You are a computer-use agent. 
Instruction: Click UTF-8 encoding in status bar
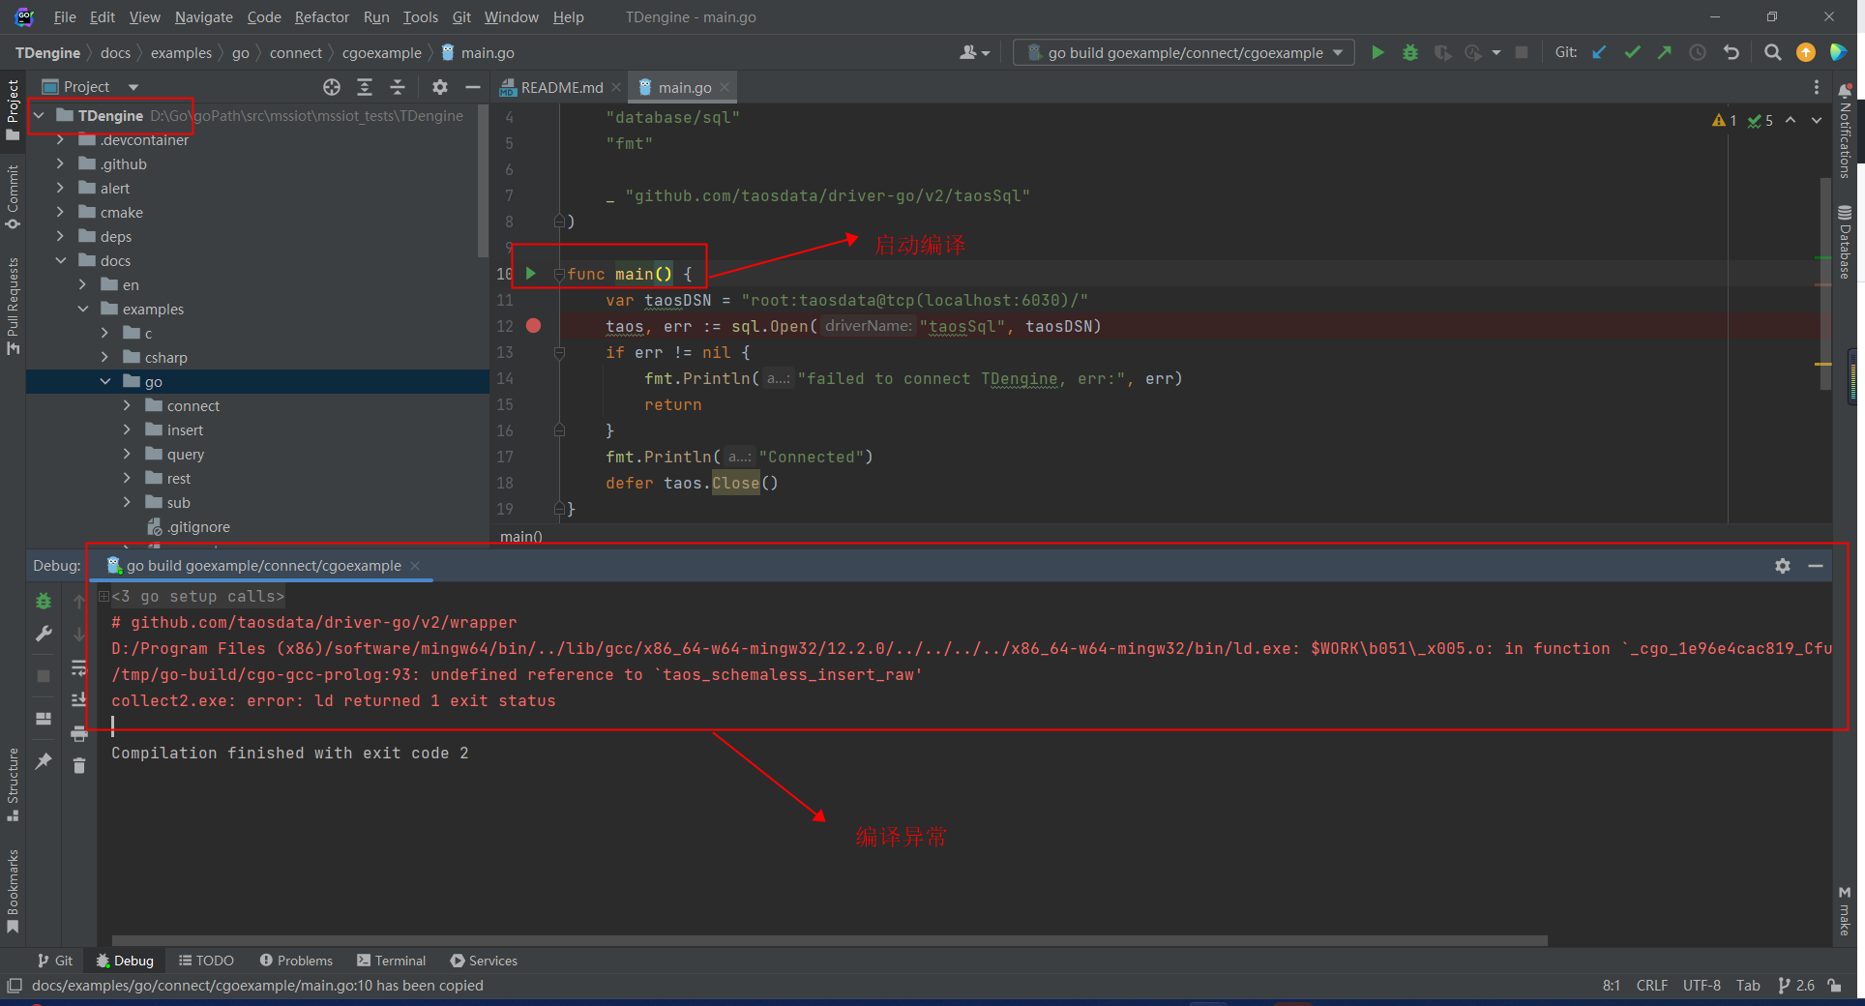click(x=1702, y=986)
